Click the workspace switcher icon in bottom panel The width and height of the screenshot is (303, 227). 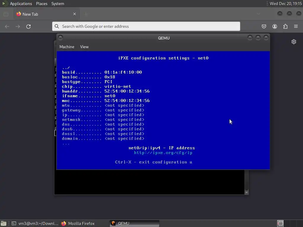[x=281, y=223]
